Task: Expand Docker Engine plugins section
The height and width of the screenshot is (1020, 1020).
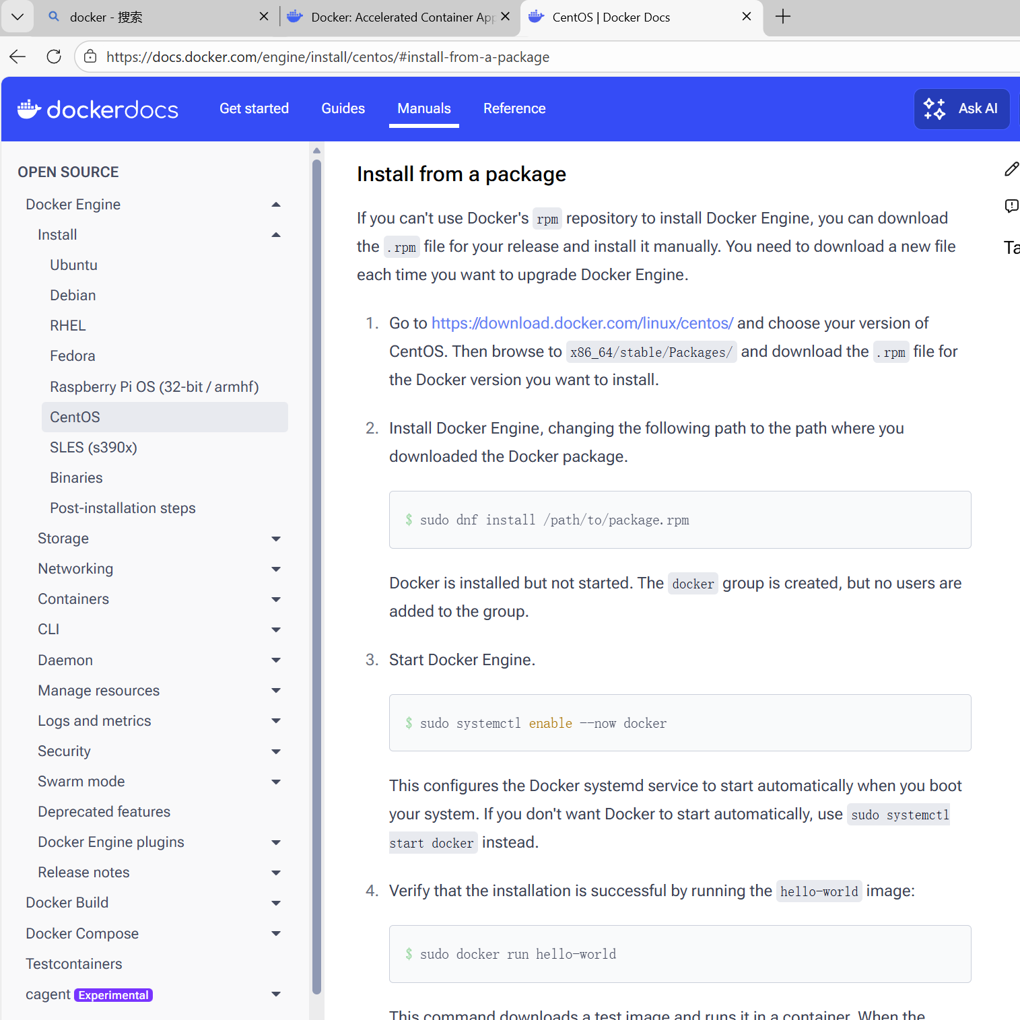Action: 276,842
